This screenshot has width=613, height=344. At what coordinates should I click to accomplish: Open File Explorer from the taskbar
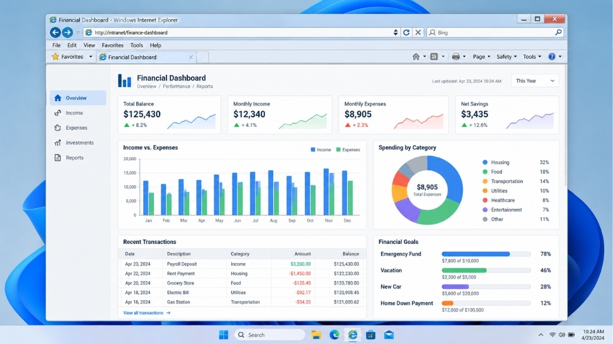316,335
